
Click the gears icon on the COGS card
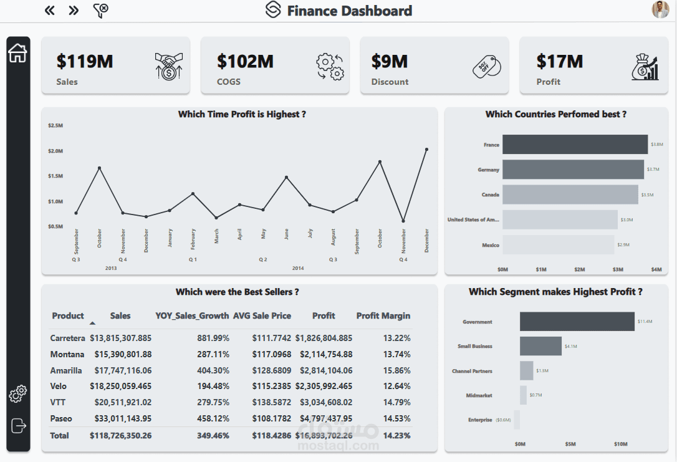329,65
